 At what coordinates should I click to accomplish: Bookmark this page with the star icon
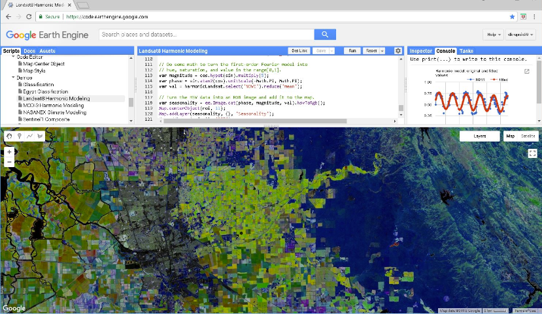(x=513, y=16)
